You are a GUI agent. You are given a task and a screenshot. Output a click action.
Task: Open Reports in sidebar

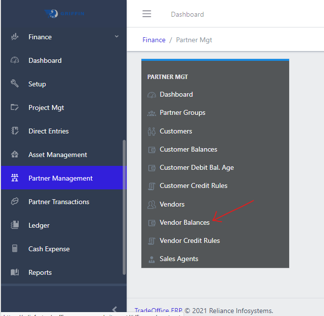40,272
